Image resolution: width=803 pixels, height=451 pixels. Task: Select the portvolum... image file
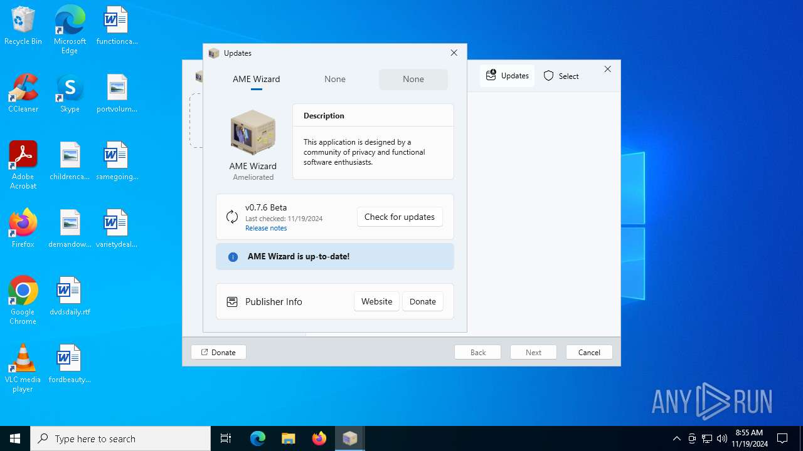point(117,93)
